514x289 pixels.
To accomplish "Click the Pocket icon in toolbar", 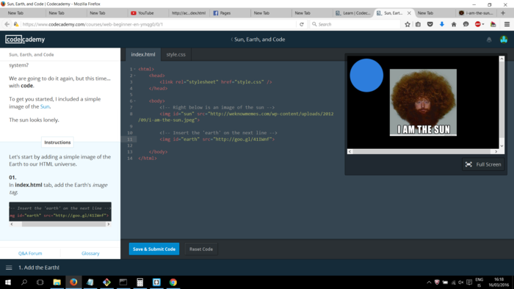I will (x=430, y=24).
